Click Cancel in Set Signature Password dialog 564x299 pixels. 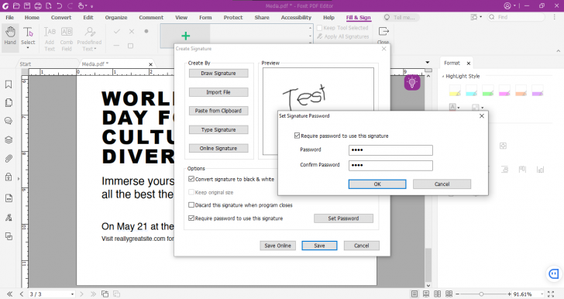coord(442,184)
